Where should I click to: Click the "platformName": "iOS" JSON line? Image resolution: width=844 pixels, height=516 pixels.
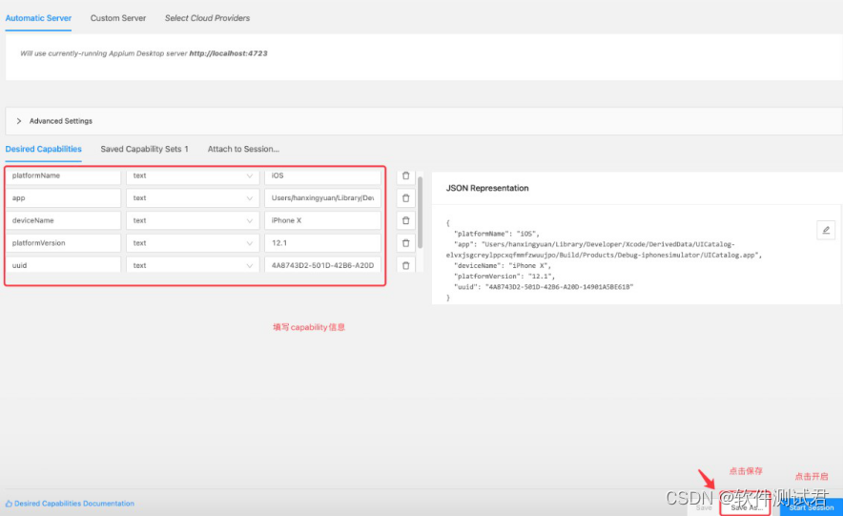[x=496, y=234]
